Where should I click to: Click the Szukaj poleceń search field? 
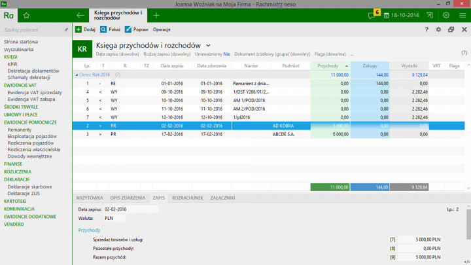pos(31,29)
